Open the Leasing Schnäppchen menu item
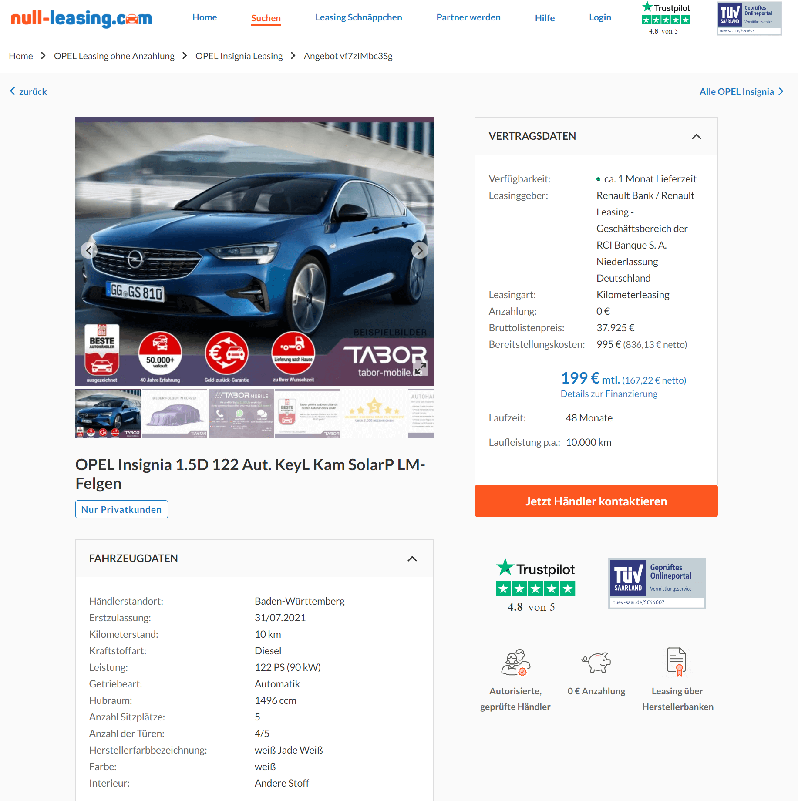 [358, 17]
